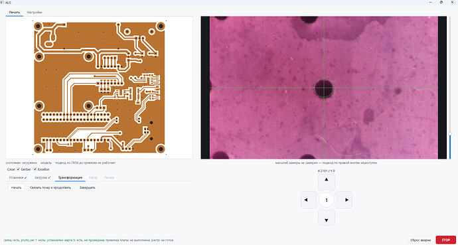
Task: Toggle the Gerber layer checkbox
Action: [19, 169]
